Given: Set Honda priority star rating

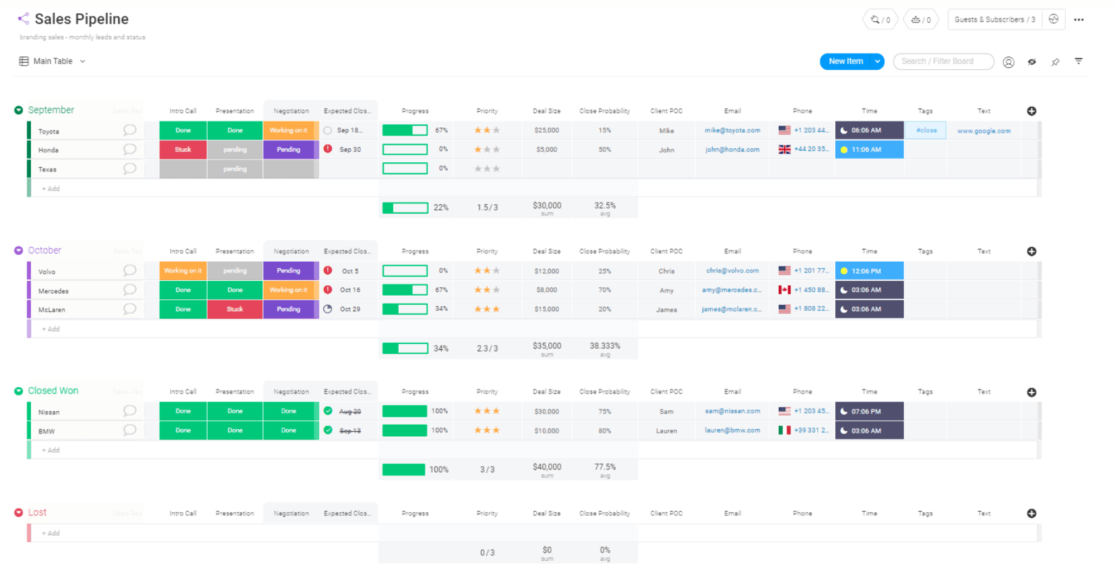Looking at the screenshot, I should tap(487, 150).
